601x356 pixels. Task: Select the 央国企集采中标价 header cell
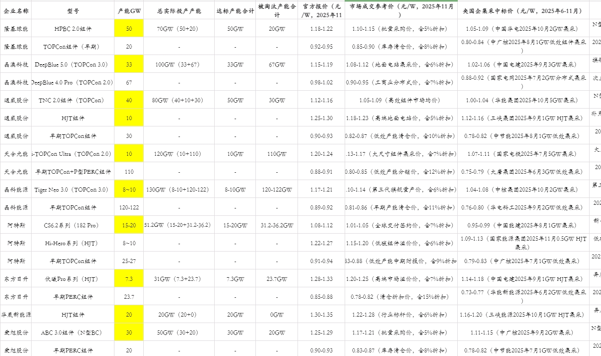tap(523, 10)
